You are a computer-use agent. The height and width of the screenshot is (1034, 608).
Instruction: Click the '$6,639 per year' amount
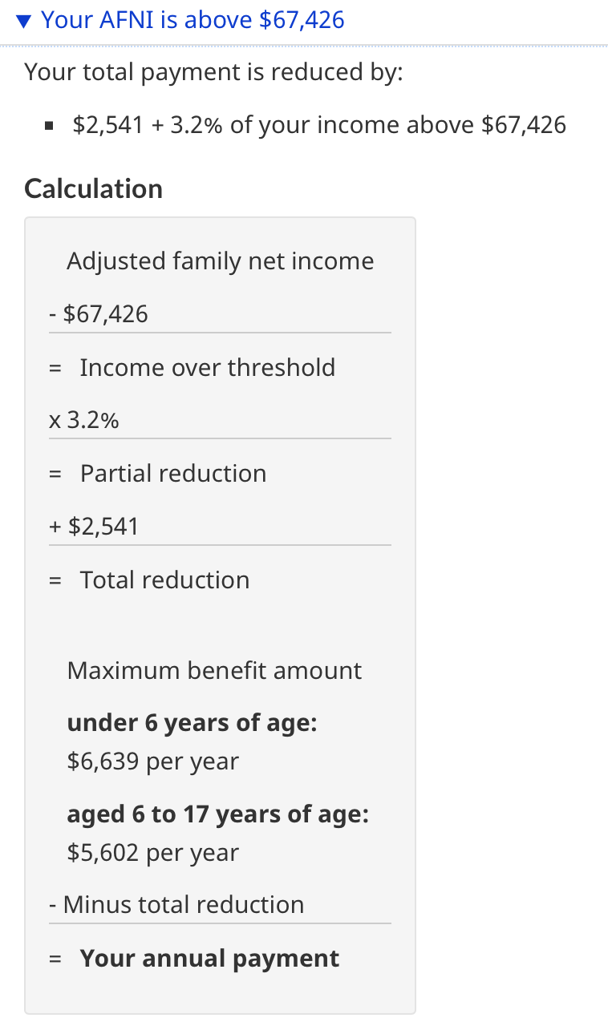pos(153,761)
